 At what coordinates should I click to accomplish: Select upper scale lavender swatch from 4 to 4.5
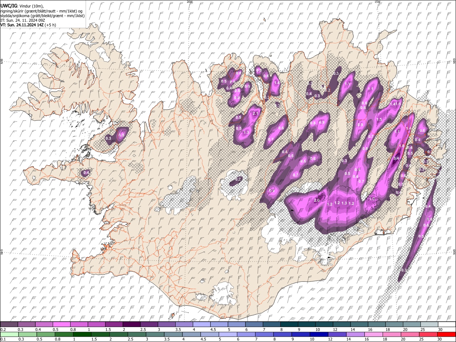coord(202,325)
